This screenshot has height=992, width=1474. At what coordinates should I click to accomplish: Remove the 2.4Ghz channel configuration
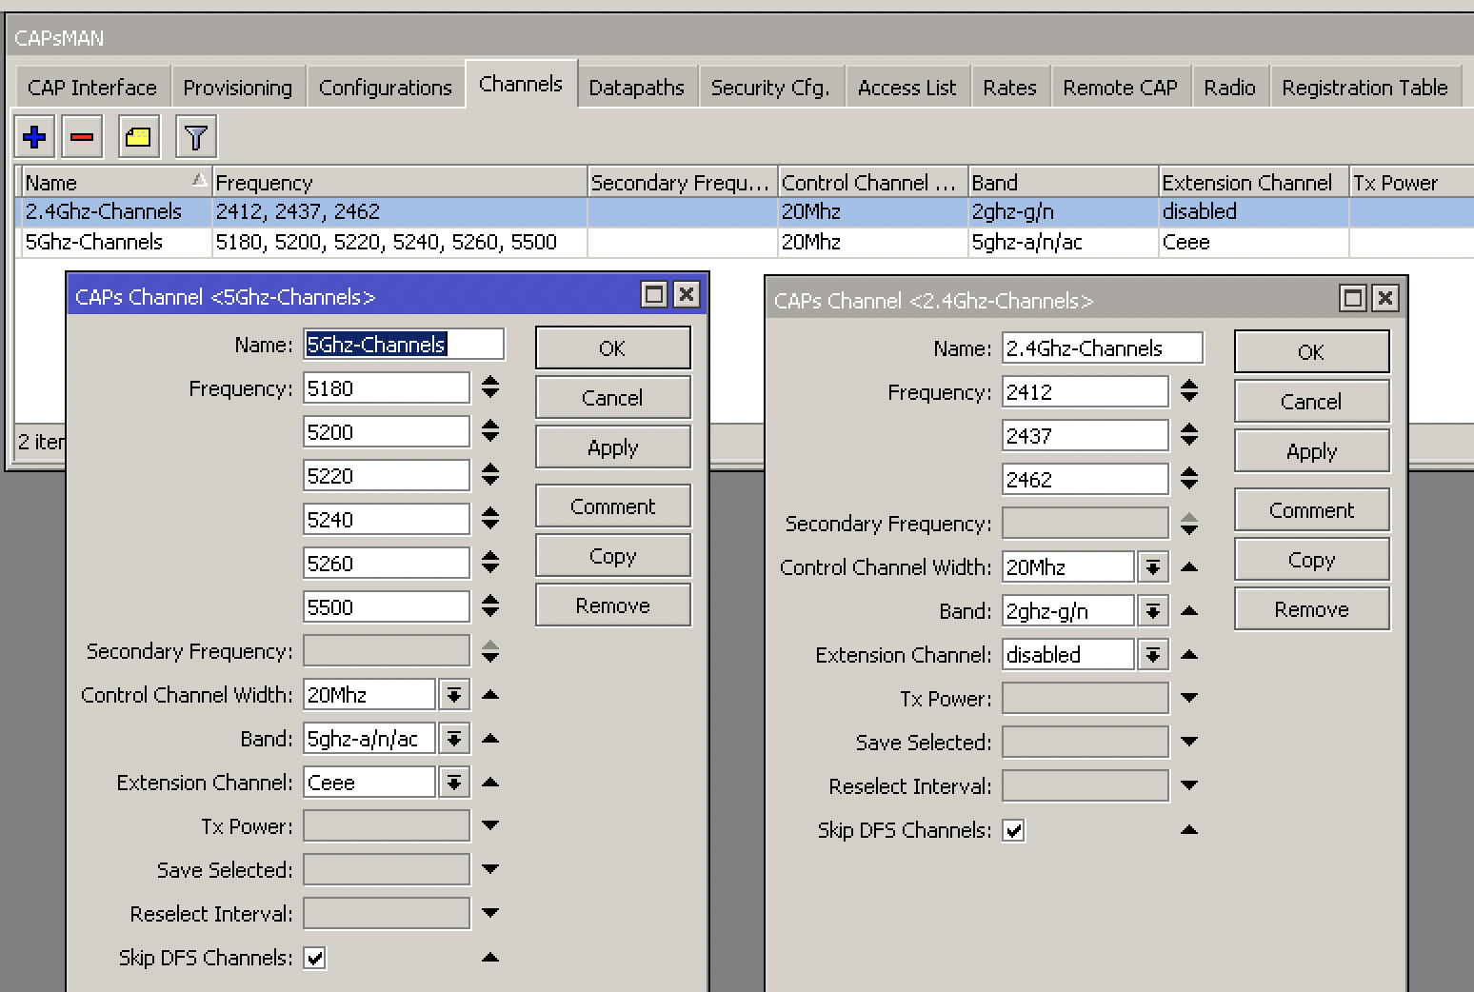1311,608
